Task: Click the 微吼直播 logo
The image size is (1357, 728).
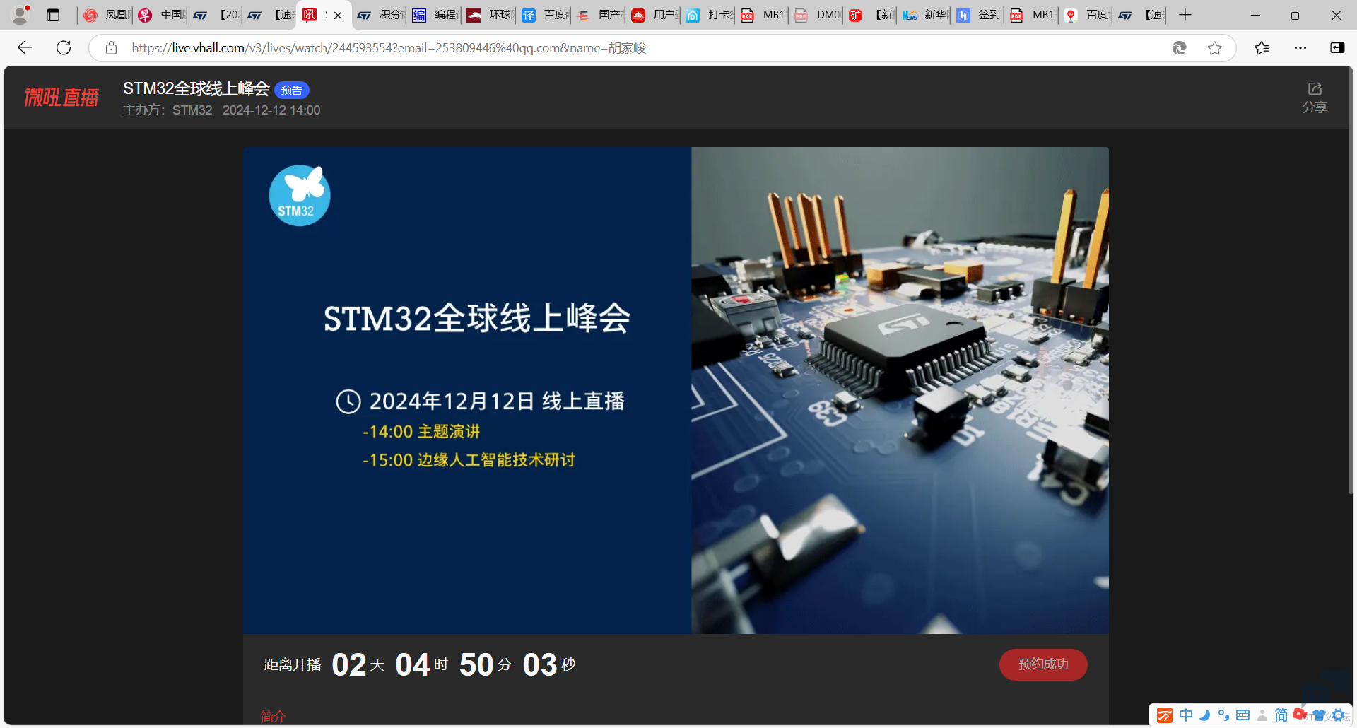Action: coord(61,98)
